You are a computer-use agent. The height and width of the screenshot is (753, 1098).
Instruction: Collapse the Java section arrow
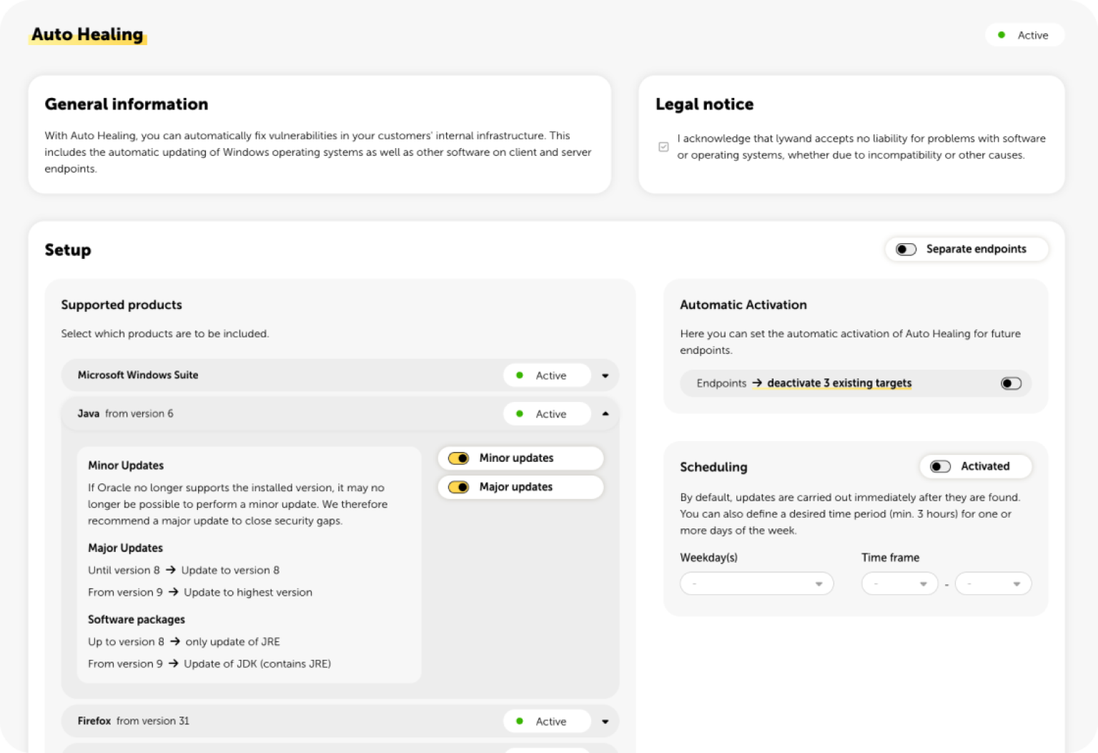[605, 414]
